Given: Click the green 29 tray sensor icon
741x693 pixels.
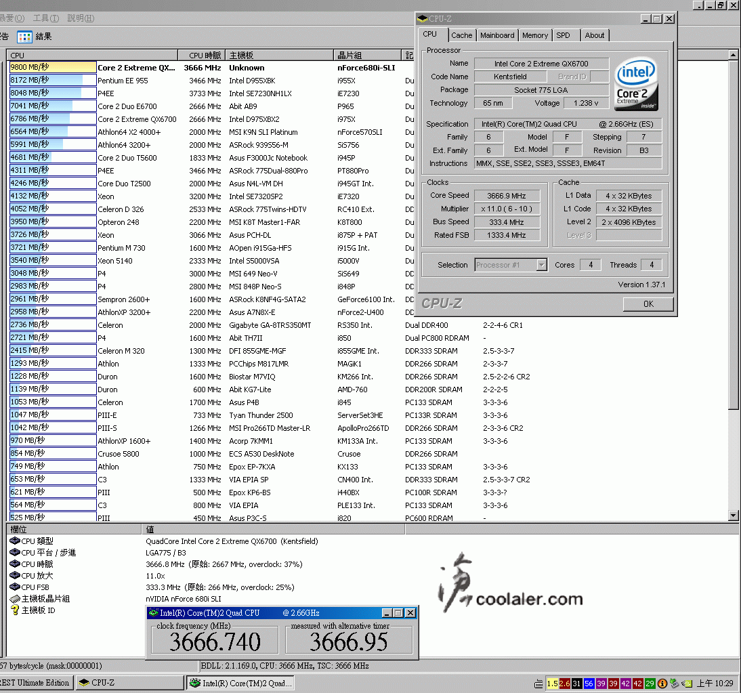Looking at the screenshot, I should tap(650, 684).
